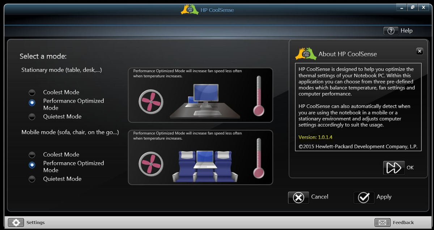Image resolution: width=434 pixels, height=230 pixels.
Task: Click the 'About HP CoolSense' heading
Action: pos(348,54)
